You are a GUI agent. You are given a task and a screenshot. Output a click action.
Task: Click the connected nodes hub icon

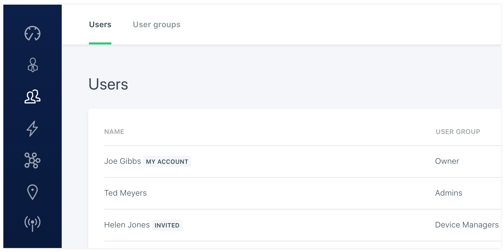[x=32, y=160]
